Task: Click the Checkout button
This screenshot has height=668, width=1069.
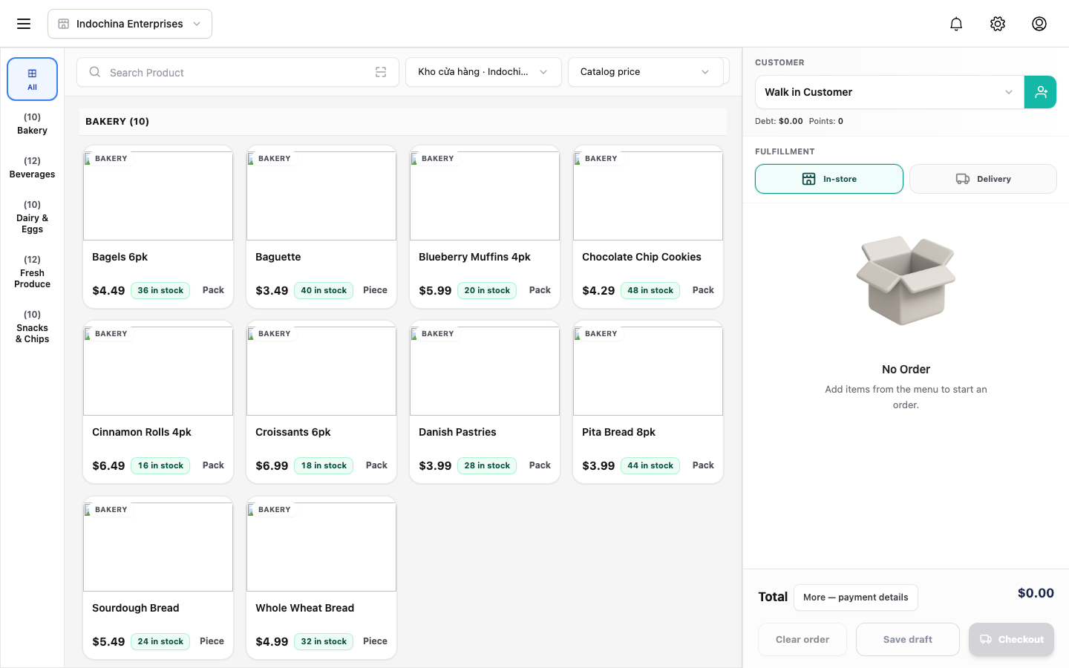Action: (x=1011, y=640)
